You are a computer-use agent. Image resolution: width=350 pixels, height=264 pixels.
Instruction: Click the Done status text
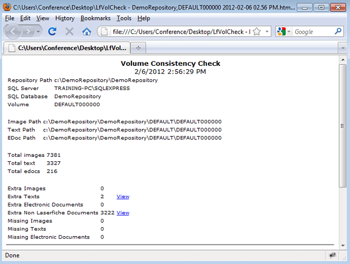click(12, 255)
